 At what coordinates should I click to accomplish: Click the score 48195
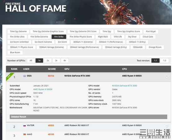(51, 134)
